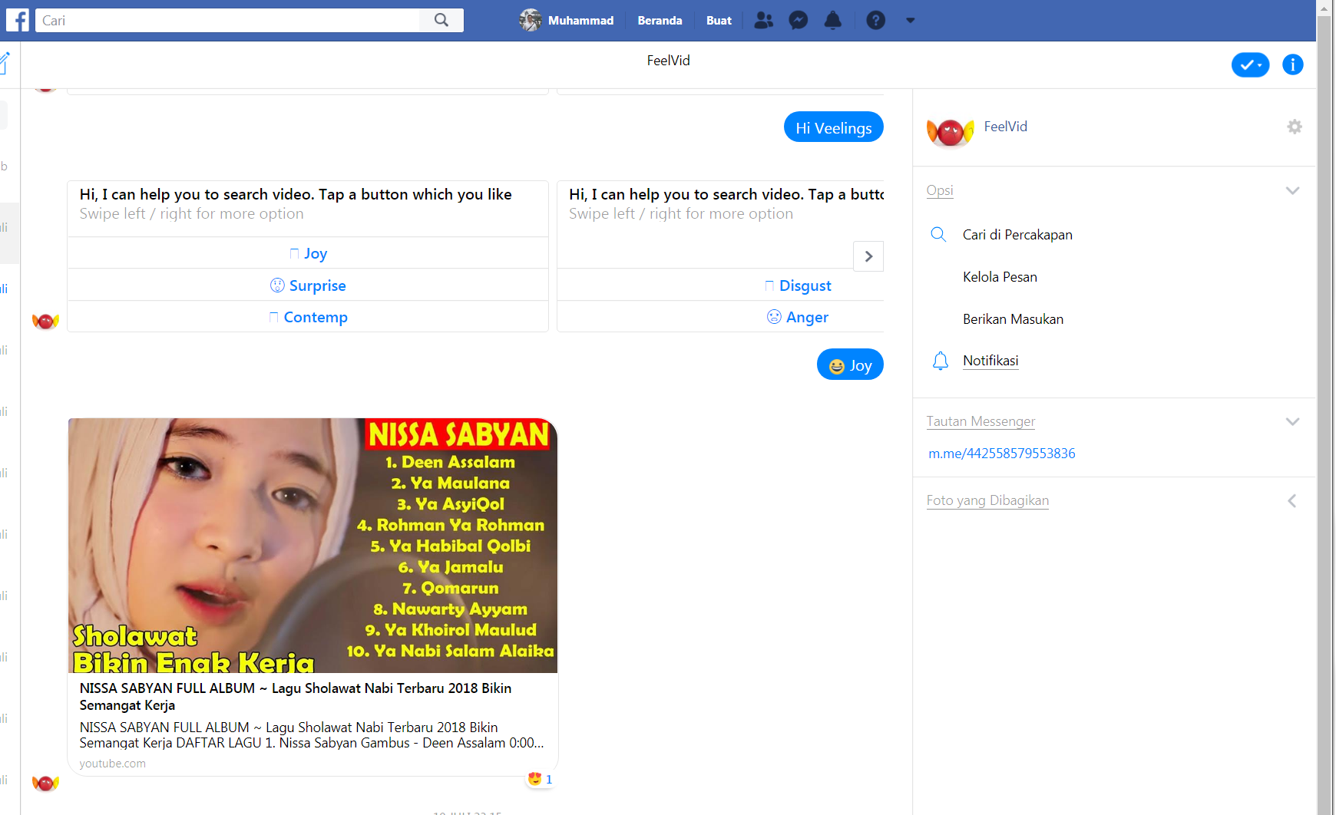Click the Opsi section heading

(940, 190)
